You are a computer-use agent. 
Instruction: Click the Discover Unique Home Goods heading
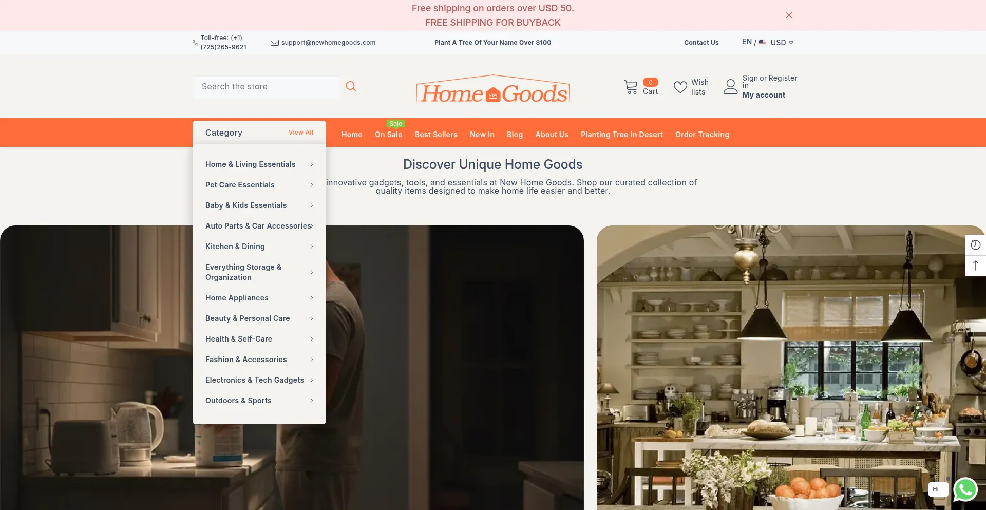click(493, 164)
